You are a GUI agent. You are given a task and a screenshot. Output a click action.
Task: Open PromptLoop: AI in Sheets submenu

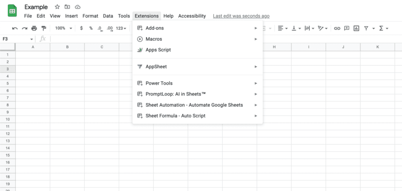[197, 94]
